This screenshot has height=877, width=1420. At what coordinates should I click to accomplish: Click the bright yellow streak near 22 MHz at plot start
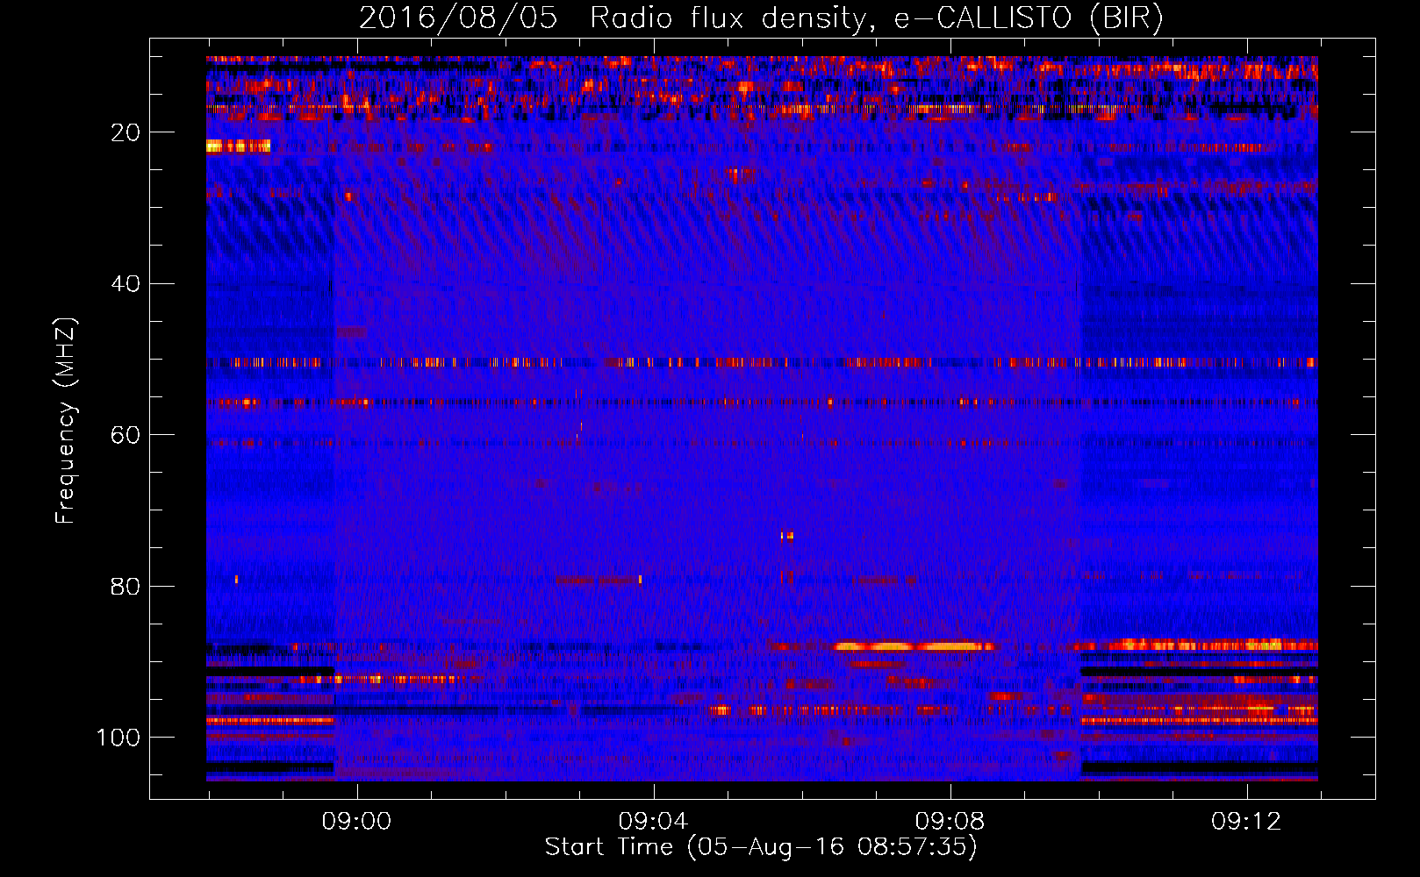(238, 146)
